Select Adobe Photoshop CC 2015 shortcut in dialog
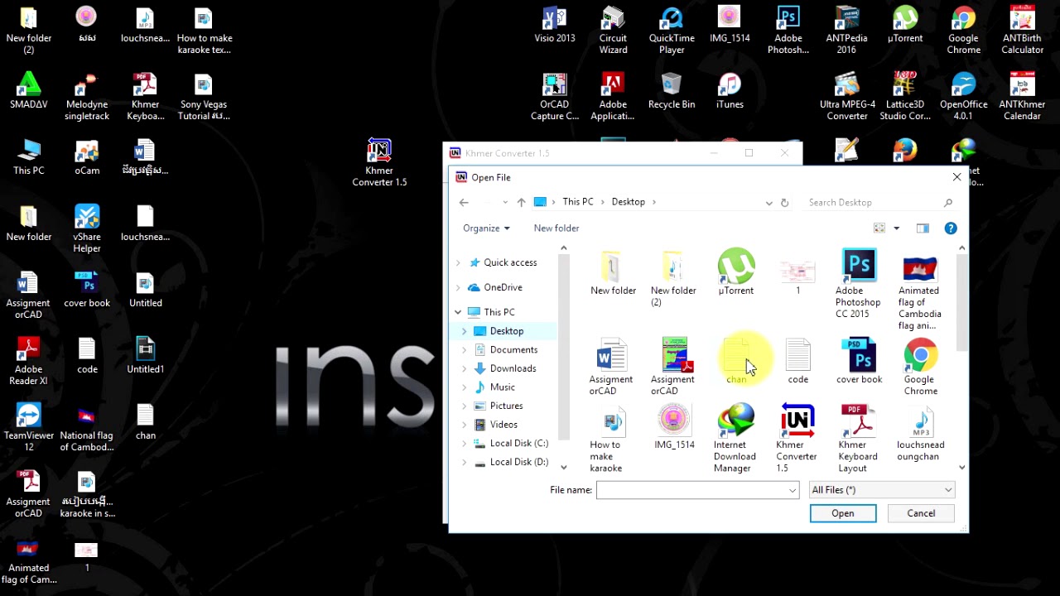 [858, 283]
